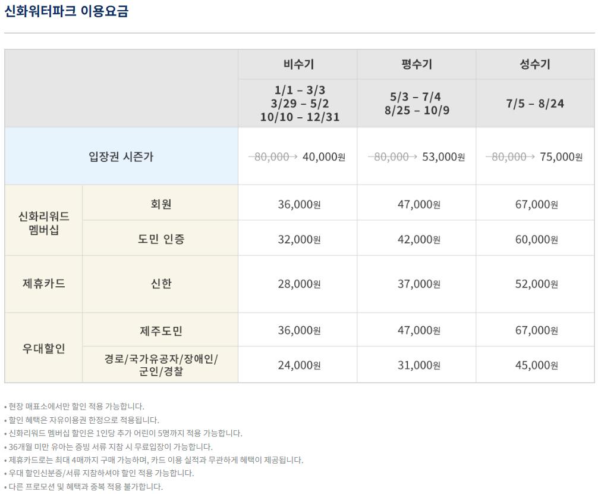Click the struck-through 80,000 in 비수기 column
The width and height of the screenshot is (598, 494).
272,157
